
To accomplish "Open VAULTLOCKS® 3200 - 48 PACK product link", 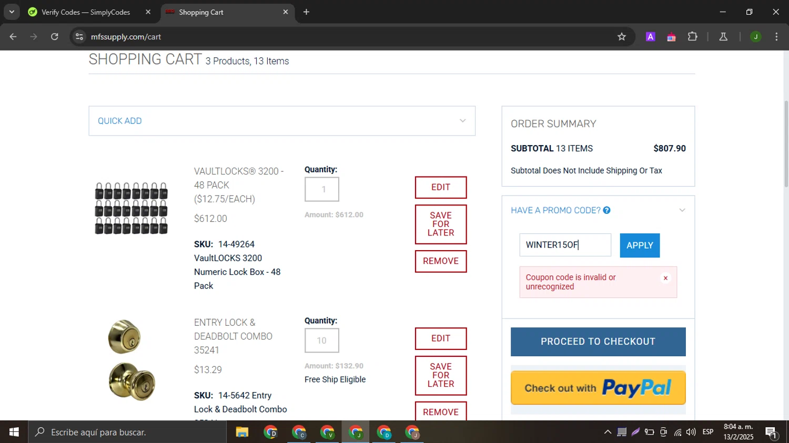I will click(239, 185).
